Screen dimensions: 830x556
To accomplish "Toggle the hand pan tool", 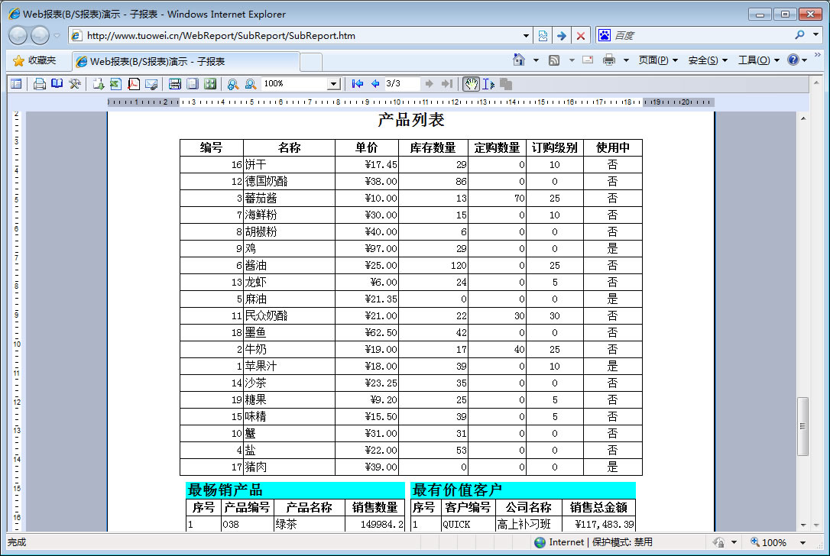I will point(471,84).
